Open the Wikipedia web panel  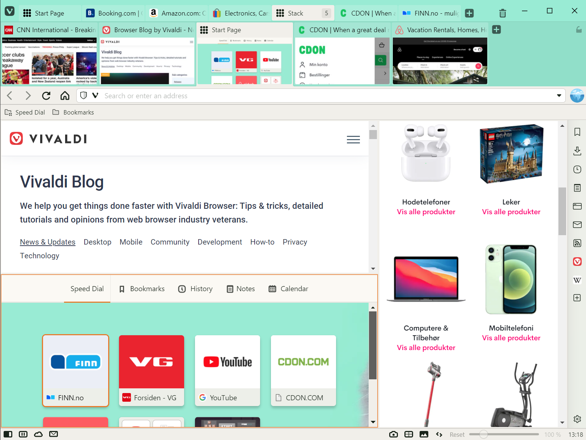click(x=577, y=280)
